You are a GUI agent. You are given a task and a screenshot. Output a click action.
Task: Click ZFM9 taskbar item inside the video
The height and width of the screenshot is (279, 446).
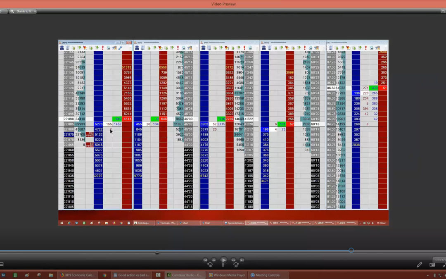[302, 223]
